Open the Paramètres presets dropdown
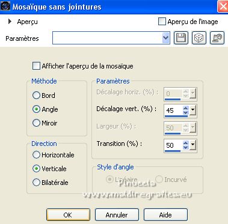The width and height of the screenshot is (228, 224). coord(165,38)
